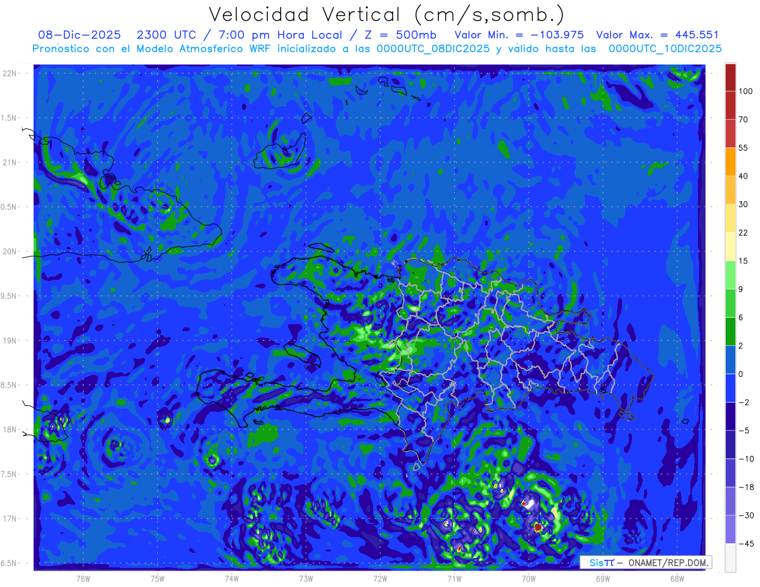Click the colorbar label '30'
This screenshot has height=587, width=760.
click(x=744, y=204)
